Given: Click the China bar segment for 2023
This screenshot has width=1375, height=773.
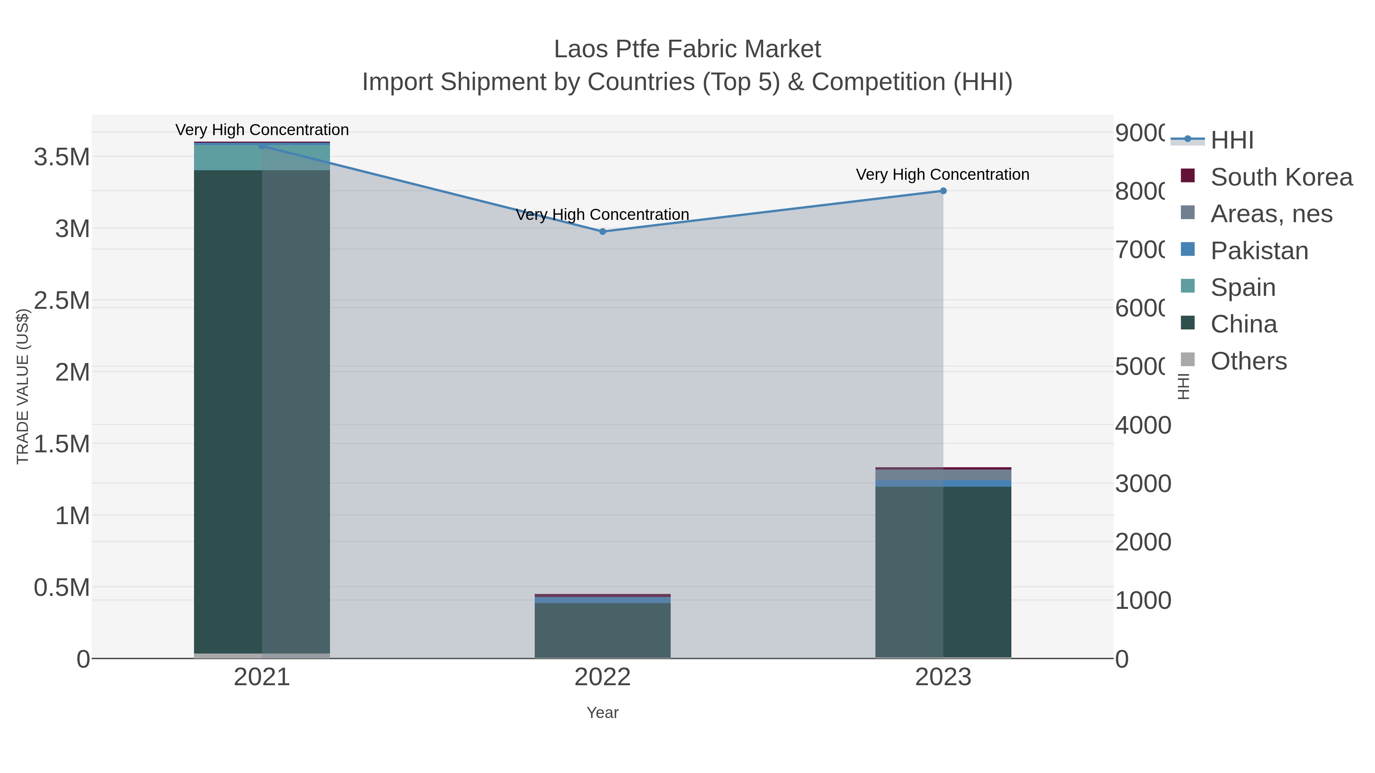Looking at the screenshot, I should tap(943, 572).
